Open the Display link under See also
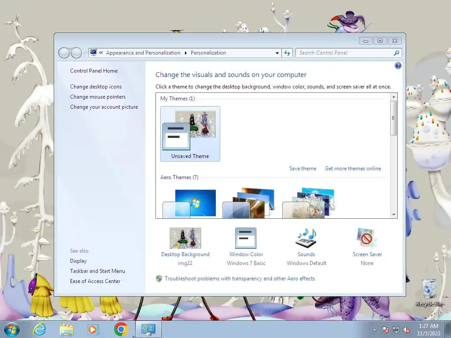451x338 pixels. [x=78, y=261]
